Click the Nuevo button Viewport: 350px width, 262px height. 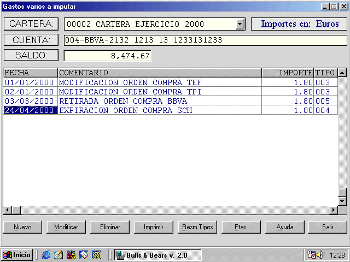click(22, 227)
